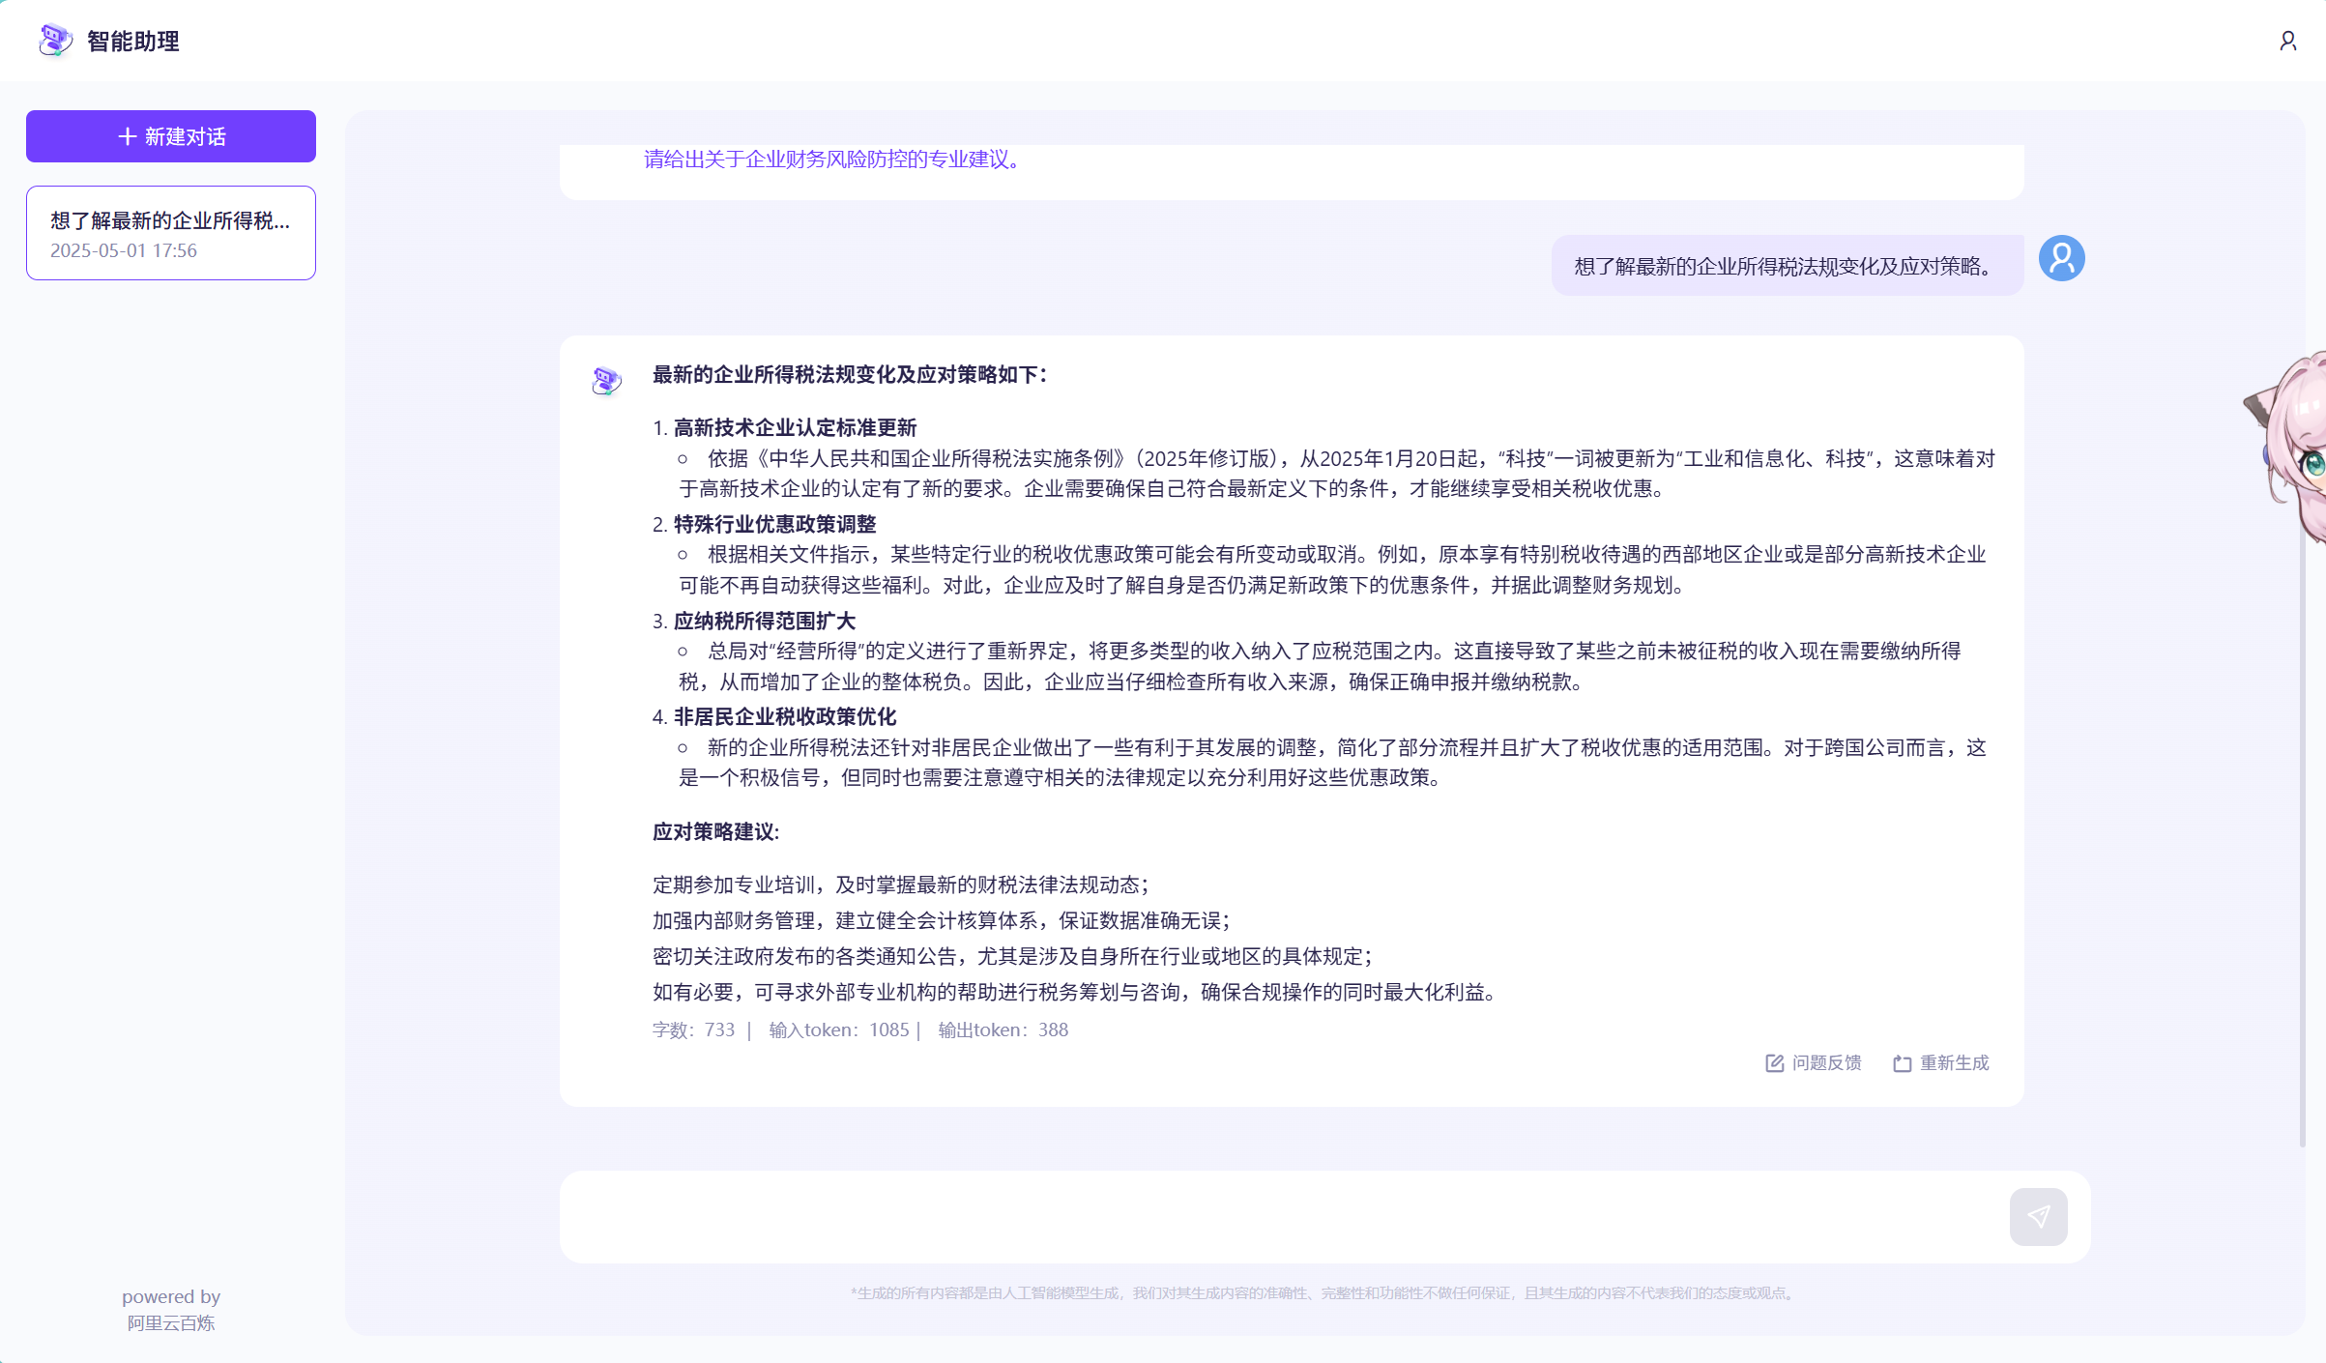Viewport: 2326px width, 1363px height.
Task: Click the user message bubble about 企业所得税法规
Action: (1787, 266)
